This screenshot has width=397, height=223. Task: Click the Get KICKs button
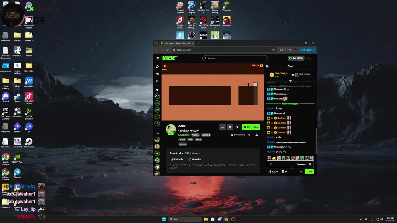pyautogui.click(x=296, y=58)
